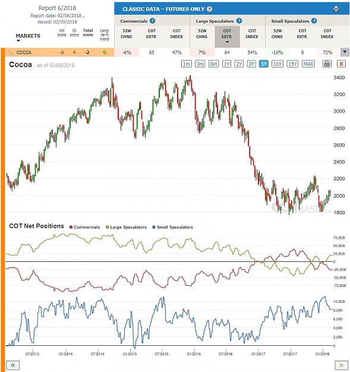The height and width of the screenshot is (372, 350).
Task: Click Large Speculators COT INDEX value 54%
Action: (252, 52)
